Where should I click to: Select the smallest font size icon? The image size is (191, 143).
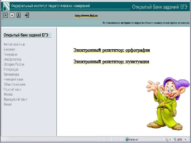pyautogui.click(x=6, y=15)
